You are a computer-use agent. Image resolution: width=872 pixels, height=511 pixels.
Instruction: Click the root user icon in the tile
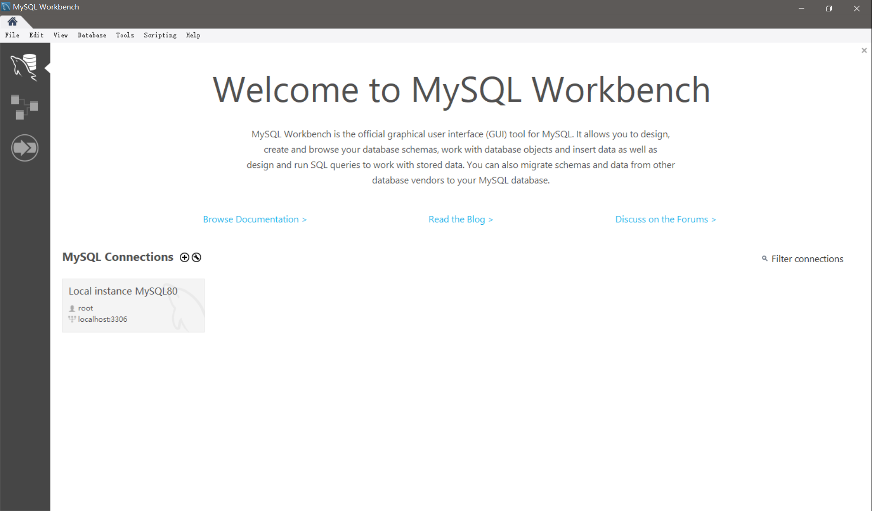tap(72, 308)
